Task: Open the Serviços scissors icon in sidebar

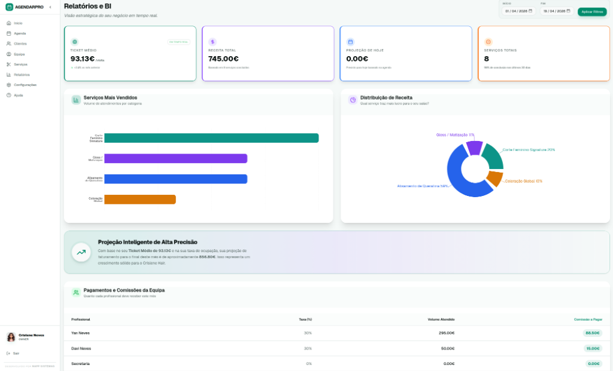Action: (8, 65)
